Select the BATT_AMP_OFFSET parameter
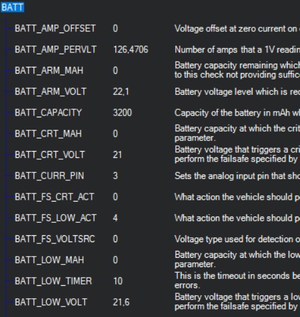This screenshot has height=317, width=300. tap(56, 29)
